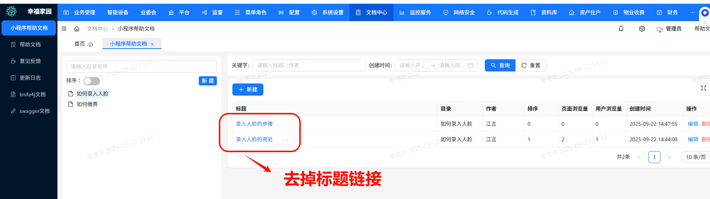Image resolution: width=710 pixels, height=199 pixels.
Task: Close the 小程序帮助文档 tab
Action: tap(152, 44)
